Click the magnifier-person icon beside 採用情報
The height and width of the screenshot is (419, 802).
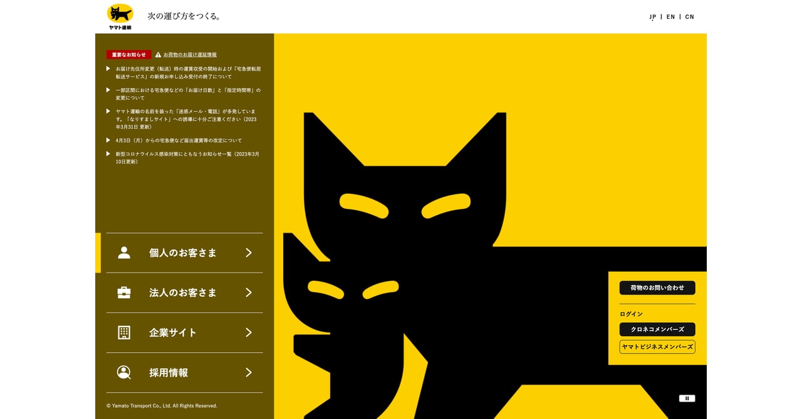124,373
